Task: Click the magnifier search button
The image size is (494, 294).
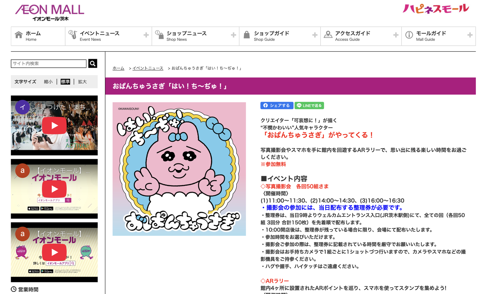Action: tap(93, 63)
